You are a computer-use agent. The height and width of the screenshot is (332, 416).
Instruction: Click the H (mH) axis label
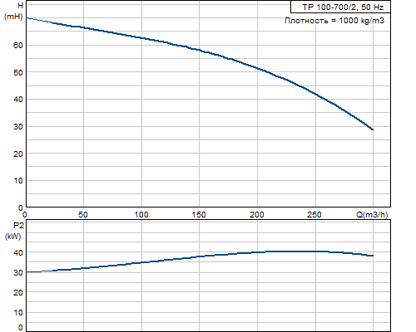click(x=13, y=11)
